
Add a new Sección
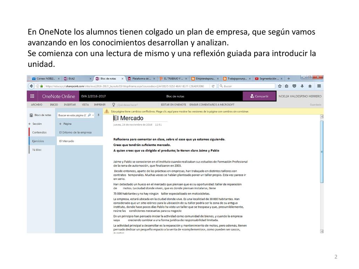pyautogui.click(x=35, y=124)
